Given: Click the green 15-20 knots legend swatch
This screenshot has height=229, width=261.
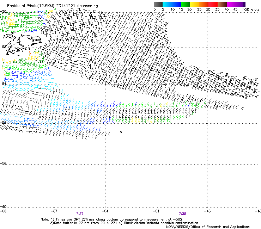Looking at the screenshot, I should click(x=186, y=4).
